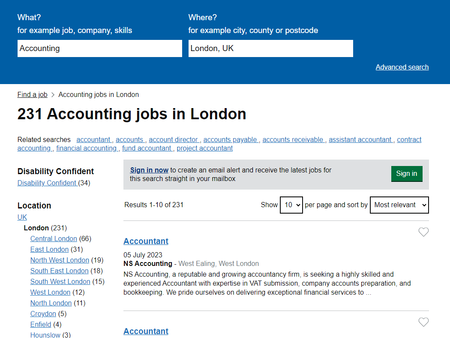The height and width of the screenshot is (338, 450).
Task: Select the Croydon location filter
Action: pos(43,314)
